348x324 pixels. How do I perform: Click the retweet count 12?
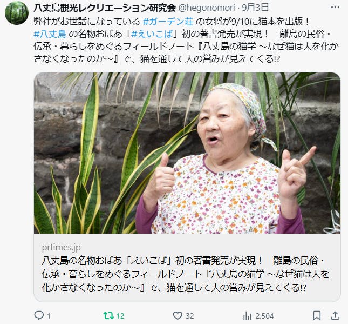pyautogui.click(x=120, y=316)
